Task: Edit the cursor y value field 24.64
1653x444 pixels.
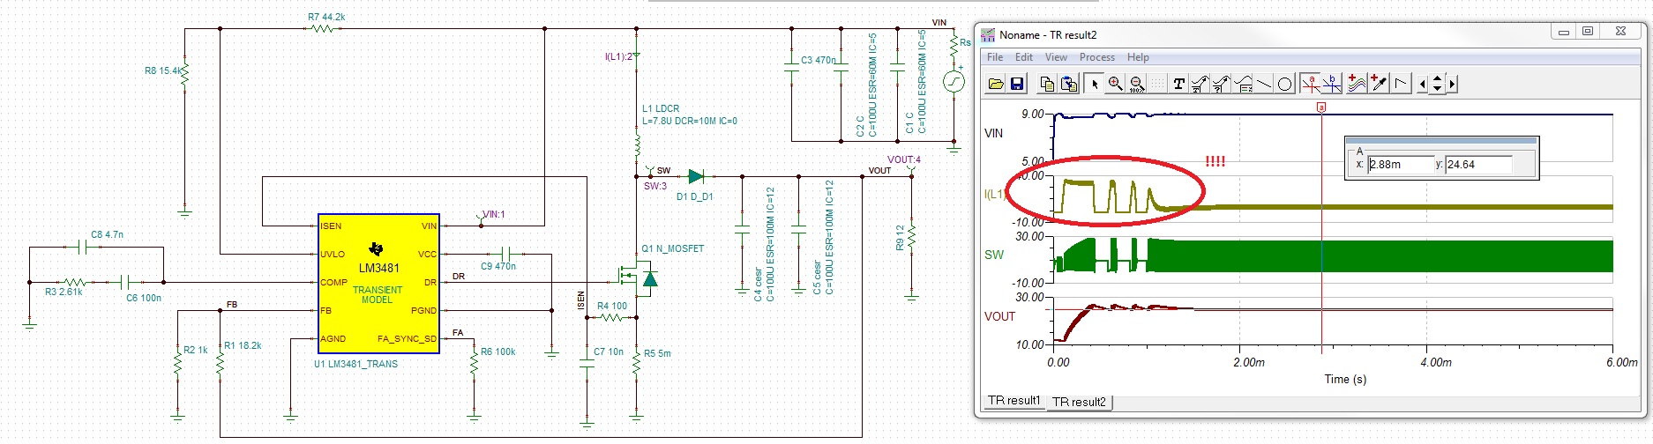Action: [1478, 164]
